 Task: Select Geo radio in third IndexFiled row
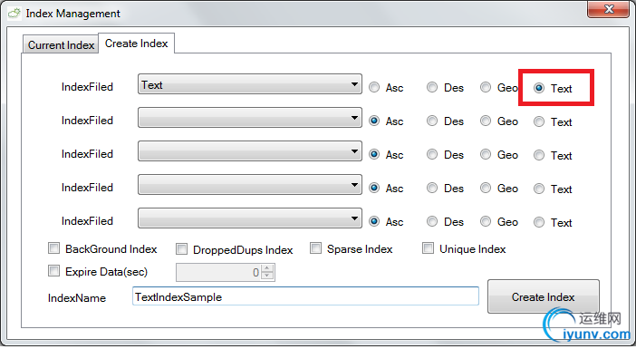click(486, 155)
